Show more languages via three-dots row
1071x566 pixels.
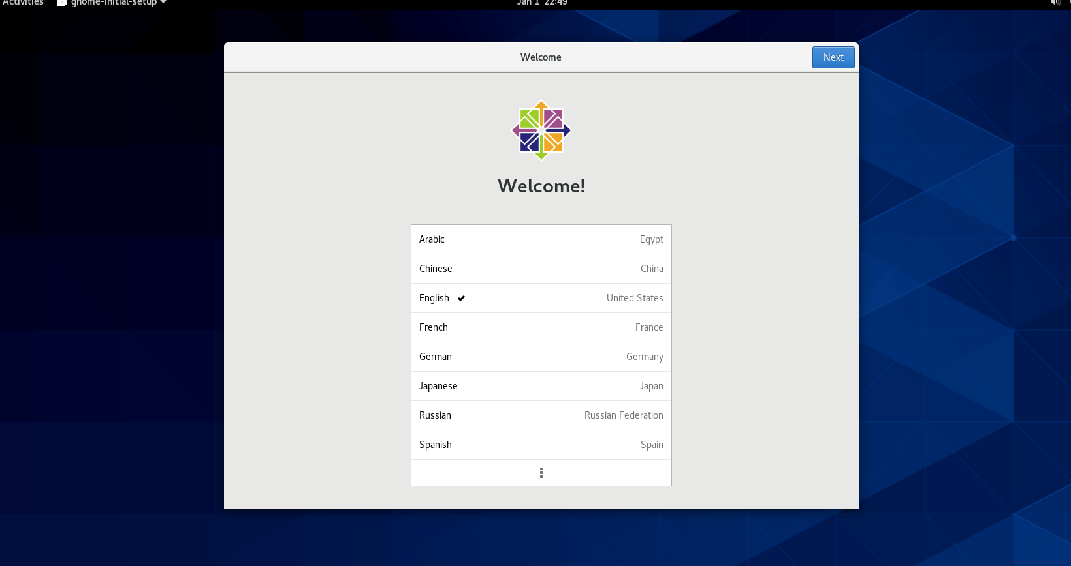click(541, 473)
